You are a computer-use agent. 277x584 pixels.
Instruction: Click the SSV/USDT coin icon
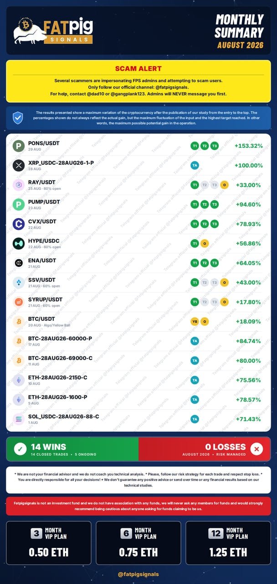[19, 282]
